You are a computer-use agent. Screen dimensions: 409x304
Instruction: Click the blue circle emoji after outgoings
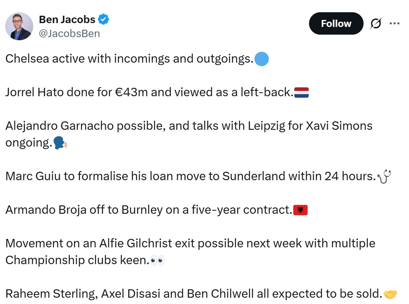(x=262, y=59)
